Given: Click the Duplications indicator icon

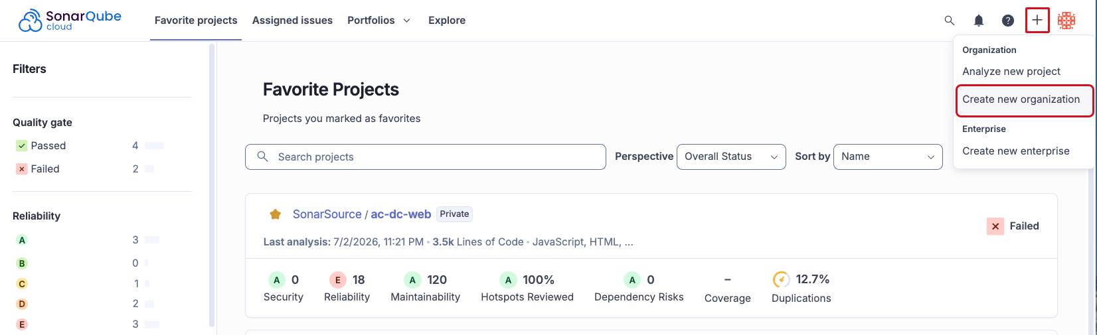Looking at the screenshot, I should [x=782, y=279].
